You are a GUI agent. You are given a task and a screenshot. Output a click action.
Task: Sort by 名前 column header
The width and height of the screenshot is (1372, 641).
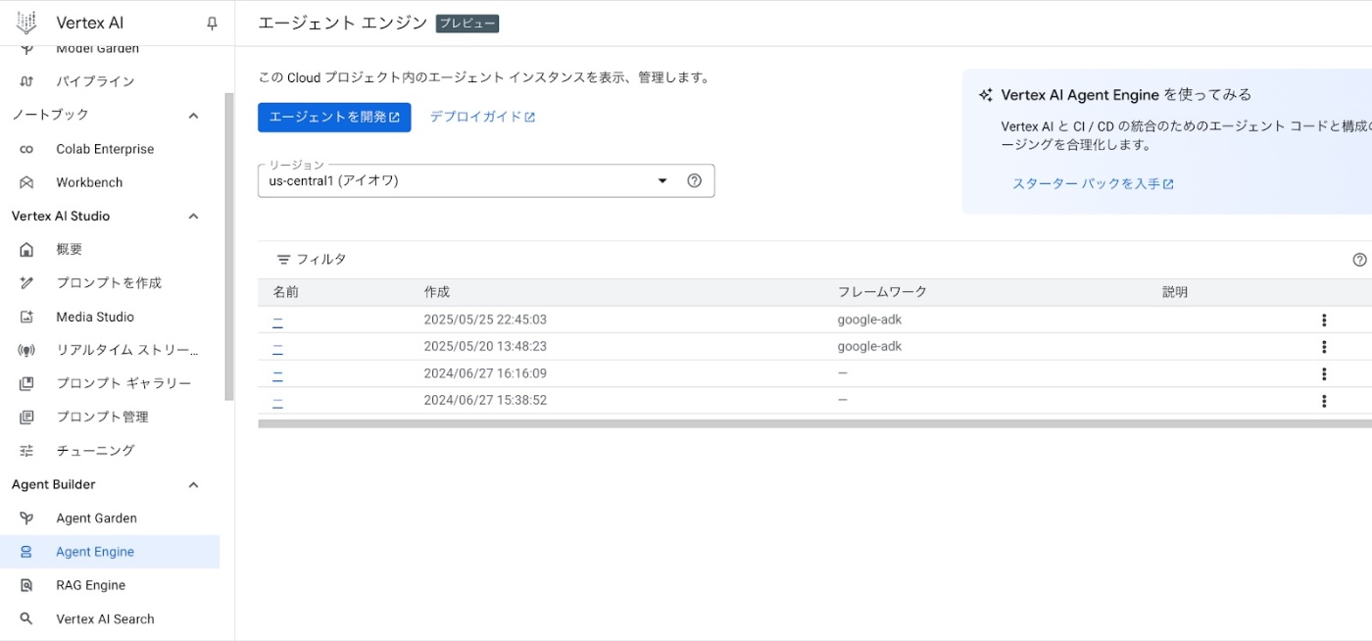(x=285, y=292)
